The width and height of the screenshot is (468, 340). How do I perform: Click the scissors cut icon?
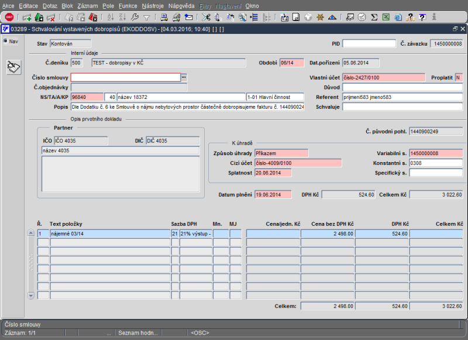pos(206,17)
